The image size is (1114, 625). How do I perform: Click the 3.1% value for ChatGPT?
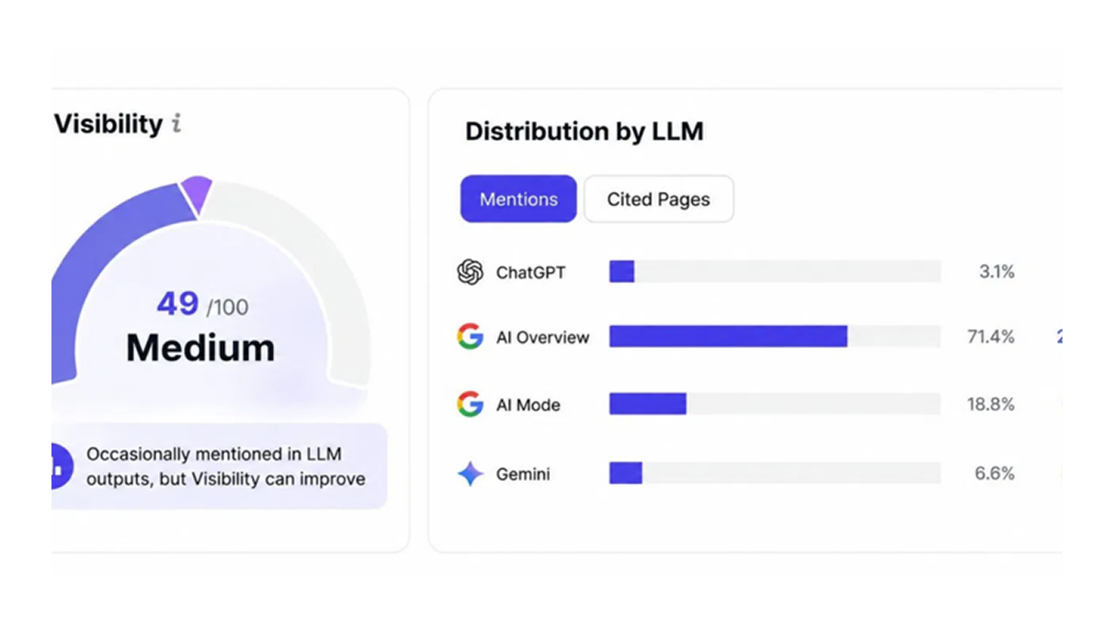click(996, 272)
